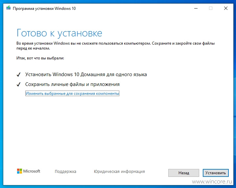The image size is (236, 188).
Task: Minimize the setup window
Action: (x=196, y=8)
